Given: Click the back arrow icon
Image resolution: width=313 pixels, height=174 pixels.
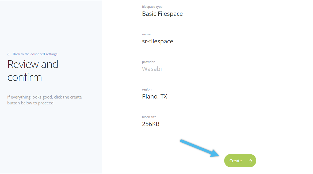Looking at the screenshot, I should [9, 54].
